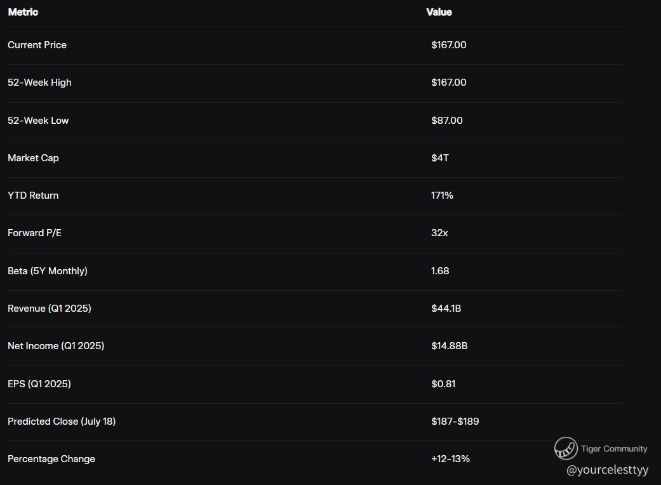
Task: Click the YTD Return label
Action: (33, 196)
